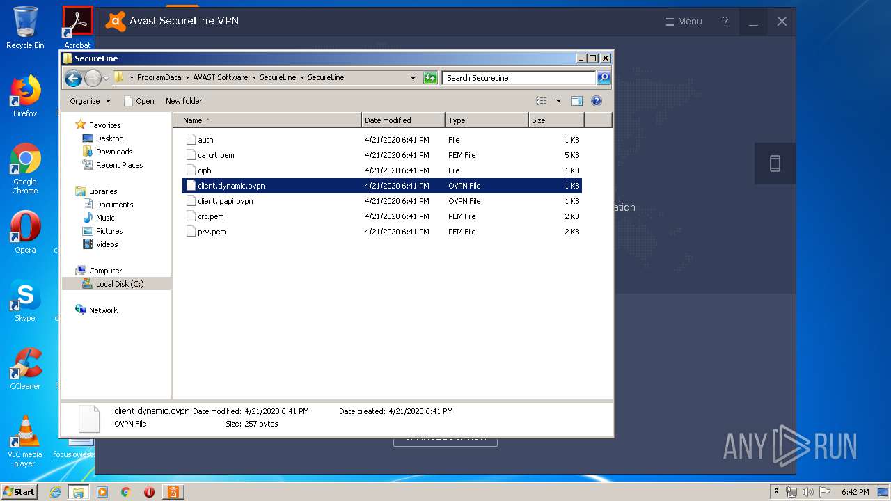The image size is (891, 501).
Task: Click the Chrome taskbar icon
Action: pyautogui.click(x=125, y=492)
